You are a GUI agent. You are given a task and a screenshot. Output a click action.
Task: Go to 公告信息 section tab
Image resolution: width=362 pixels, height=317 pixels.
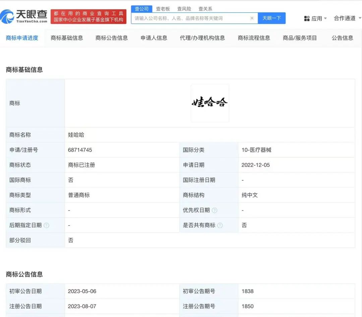click(x=342, y=38)
